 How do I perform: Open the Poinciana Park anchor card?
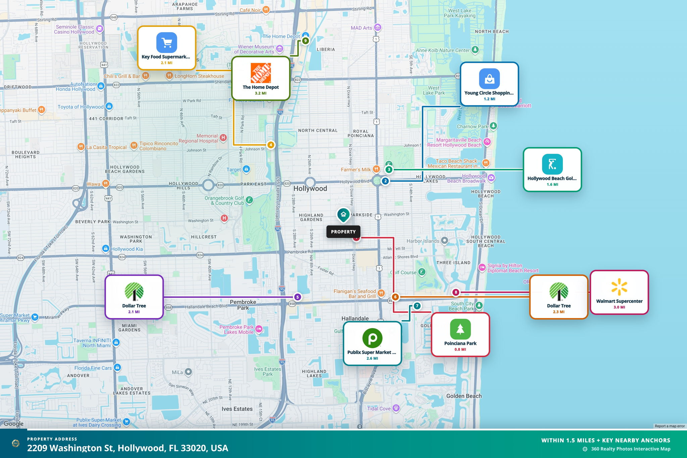460,335
